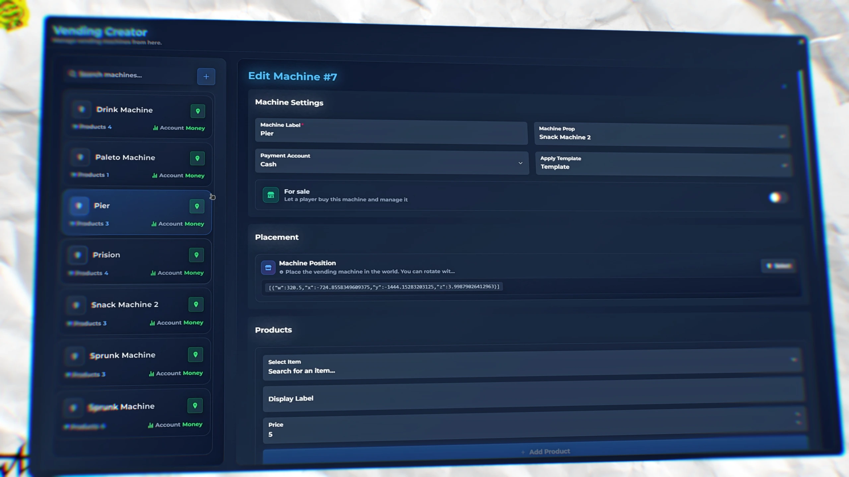Image resolution: width=849 pixels, height=477 pixels.
Task: Click the machine position coordinates box
Action: point(384,287)
